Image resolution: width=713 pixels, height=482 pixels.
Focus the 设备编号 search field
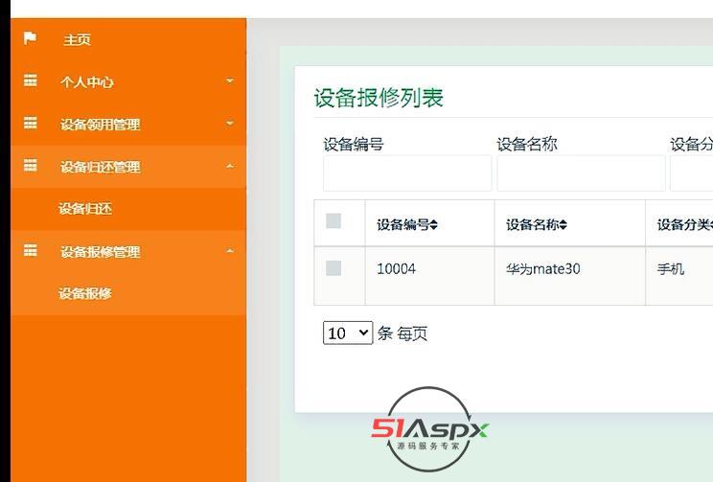click(407, 173)
